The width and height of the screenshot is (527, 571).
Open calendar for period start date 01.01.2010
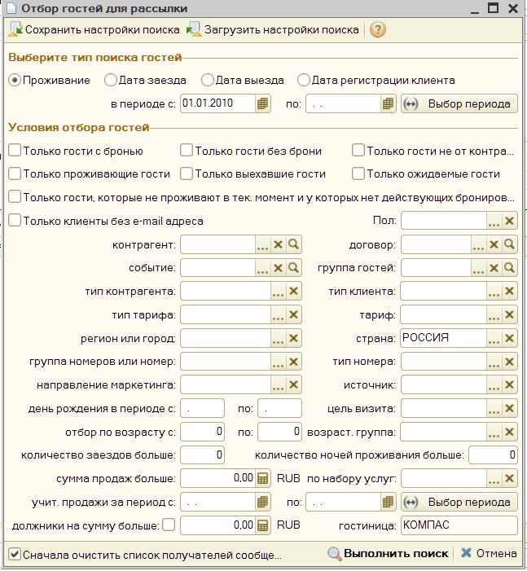(x=262, y=103)
